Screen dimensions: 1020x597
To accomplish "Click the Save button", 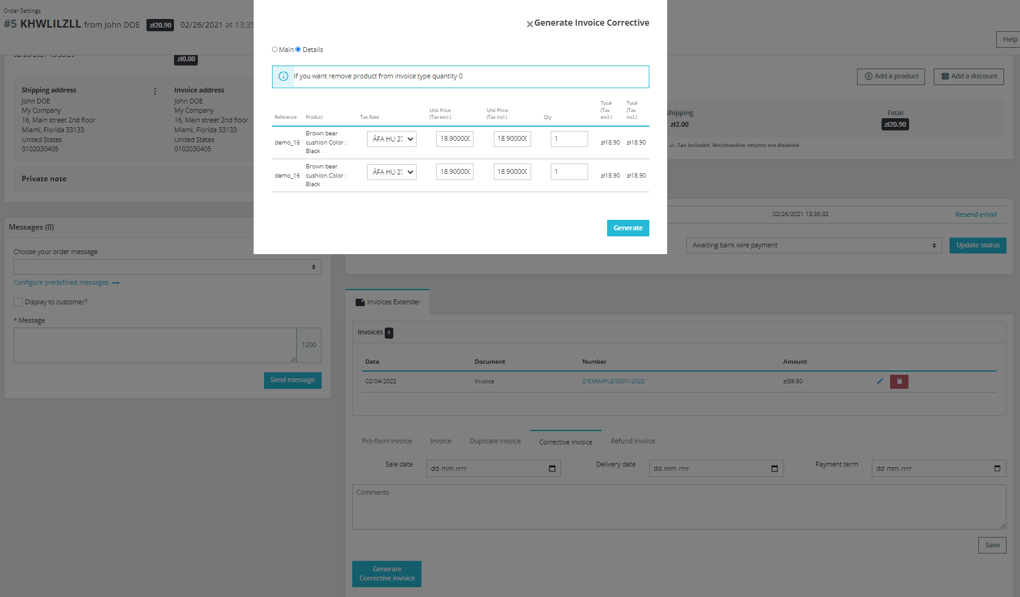I will click(x=992, y=546).
